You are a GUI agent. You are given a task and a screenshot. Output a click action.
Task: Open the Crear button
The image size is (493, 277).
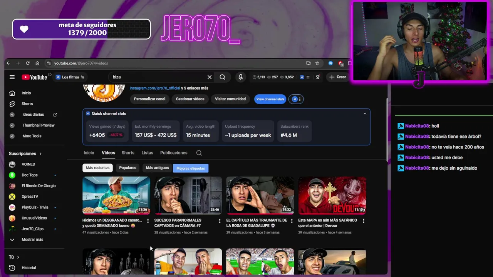[x=338, y=77]
